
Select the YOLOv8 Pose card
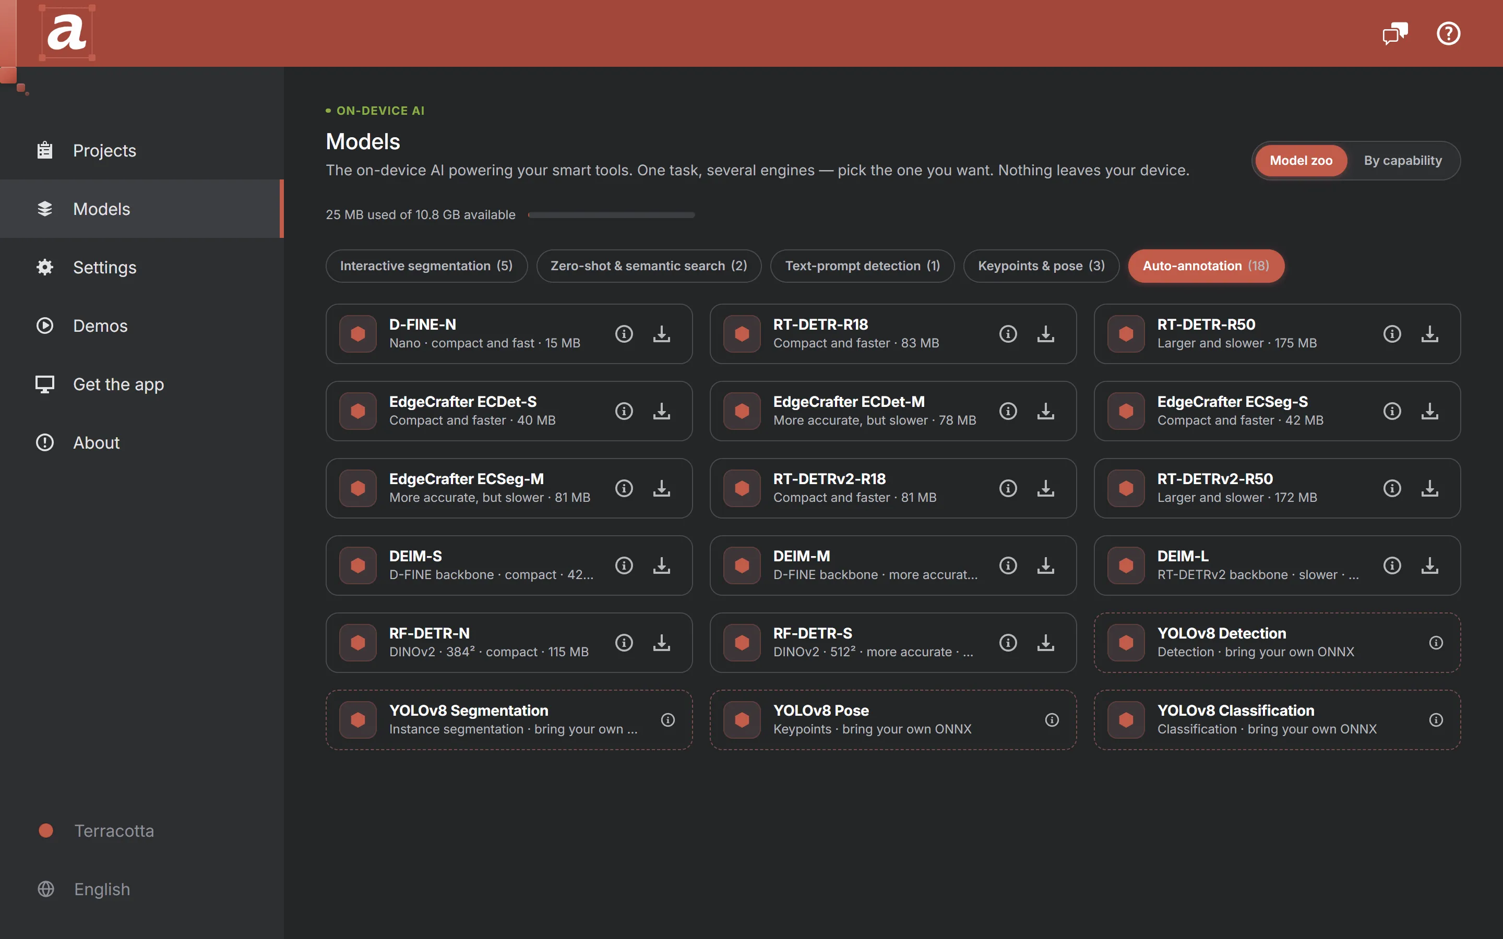point(892,720)
